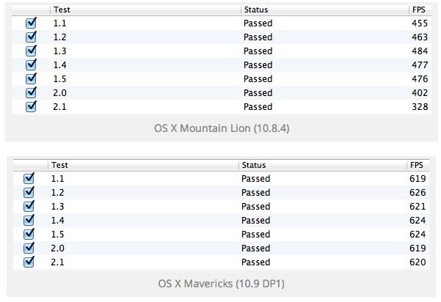Toggle Mavericks test 1.1 checkbox
The image size is (441, 302).
tap(30, 178)
